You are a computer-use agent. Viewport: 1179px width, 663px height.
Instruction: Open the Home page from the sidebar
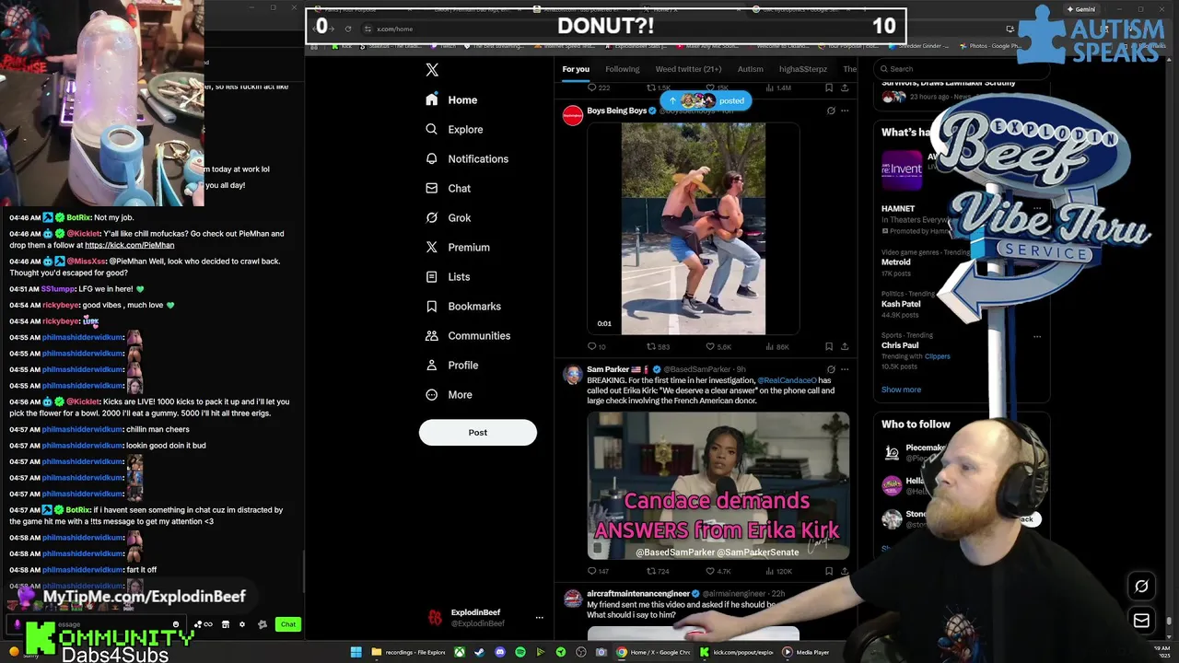451,99
